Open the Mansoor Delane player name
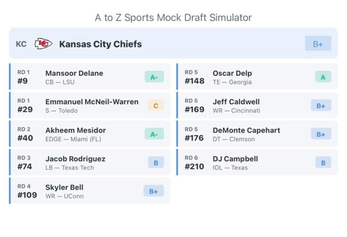Image resolution: width=347 pixels, height=237 pixels. 74,73
